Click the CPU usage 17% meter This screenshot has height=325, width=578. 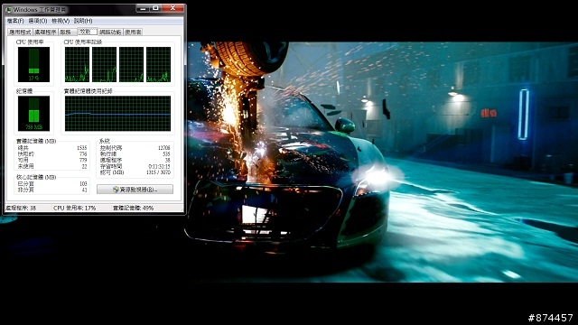33,64
